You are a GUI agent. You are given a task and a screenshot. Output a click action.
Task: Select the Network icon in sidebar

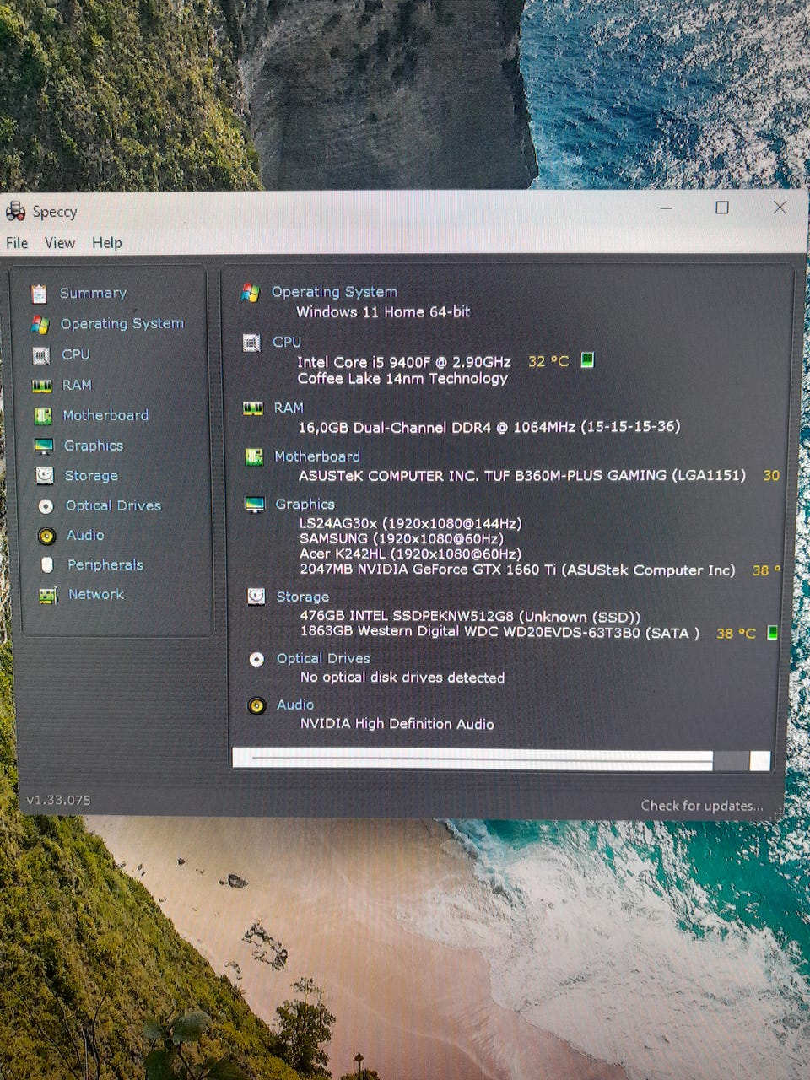pos(48,596)
